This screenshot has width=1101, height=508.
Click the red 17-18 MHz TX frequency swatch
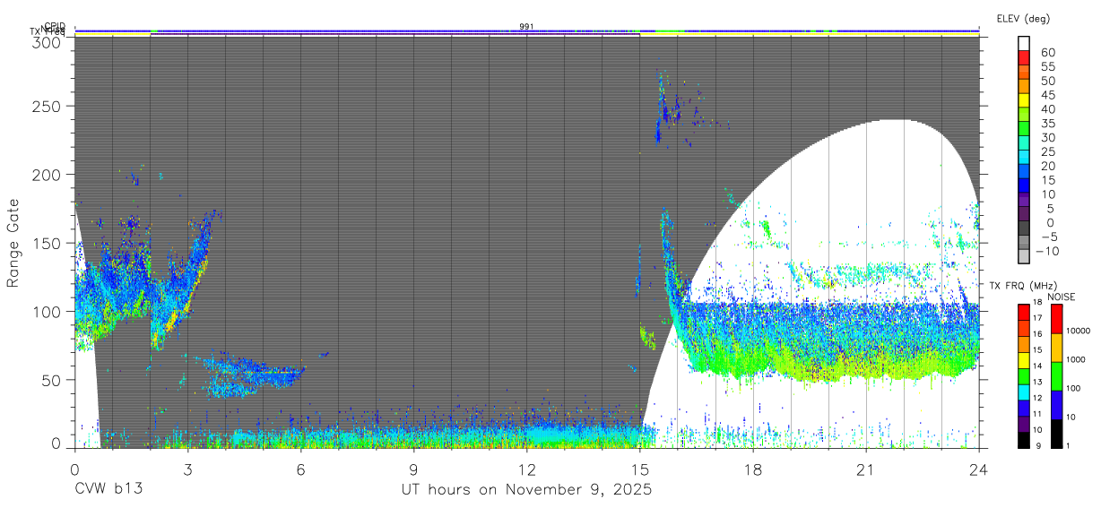pos(1024,312)
